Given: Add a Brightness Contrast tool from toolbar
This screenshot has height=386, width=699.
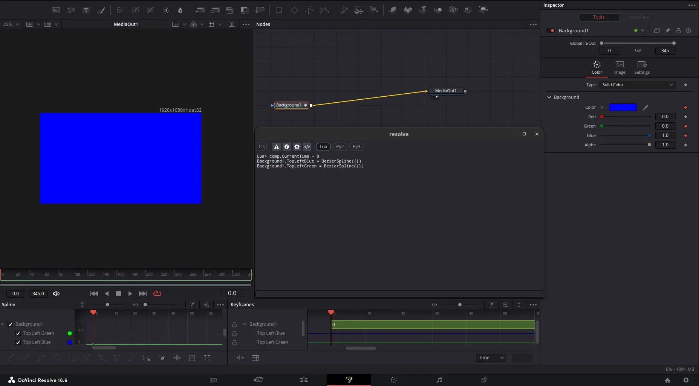Looking at the screenshot, I should click(x=166, y=10).
